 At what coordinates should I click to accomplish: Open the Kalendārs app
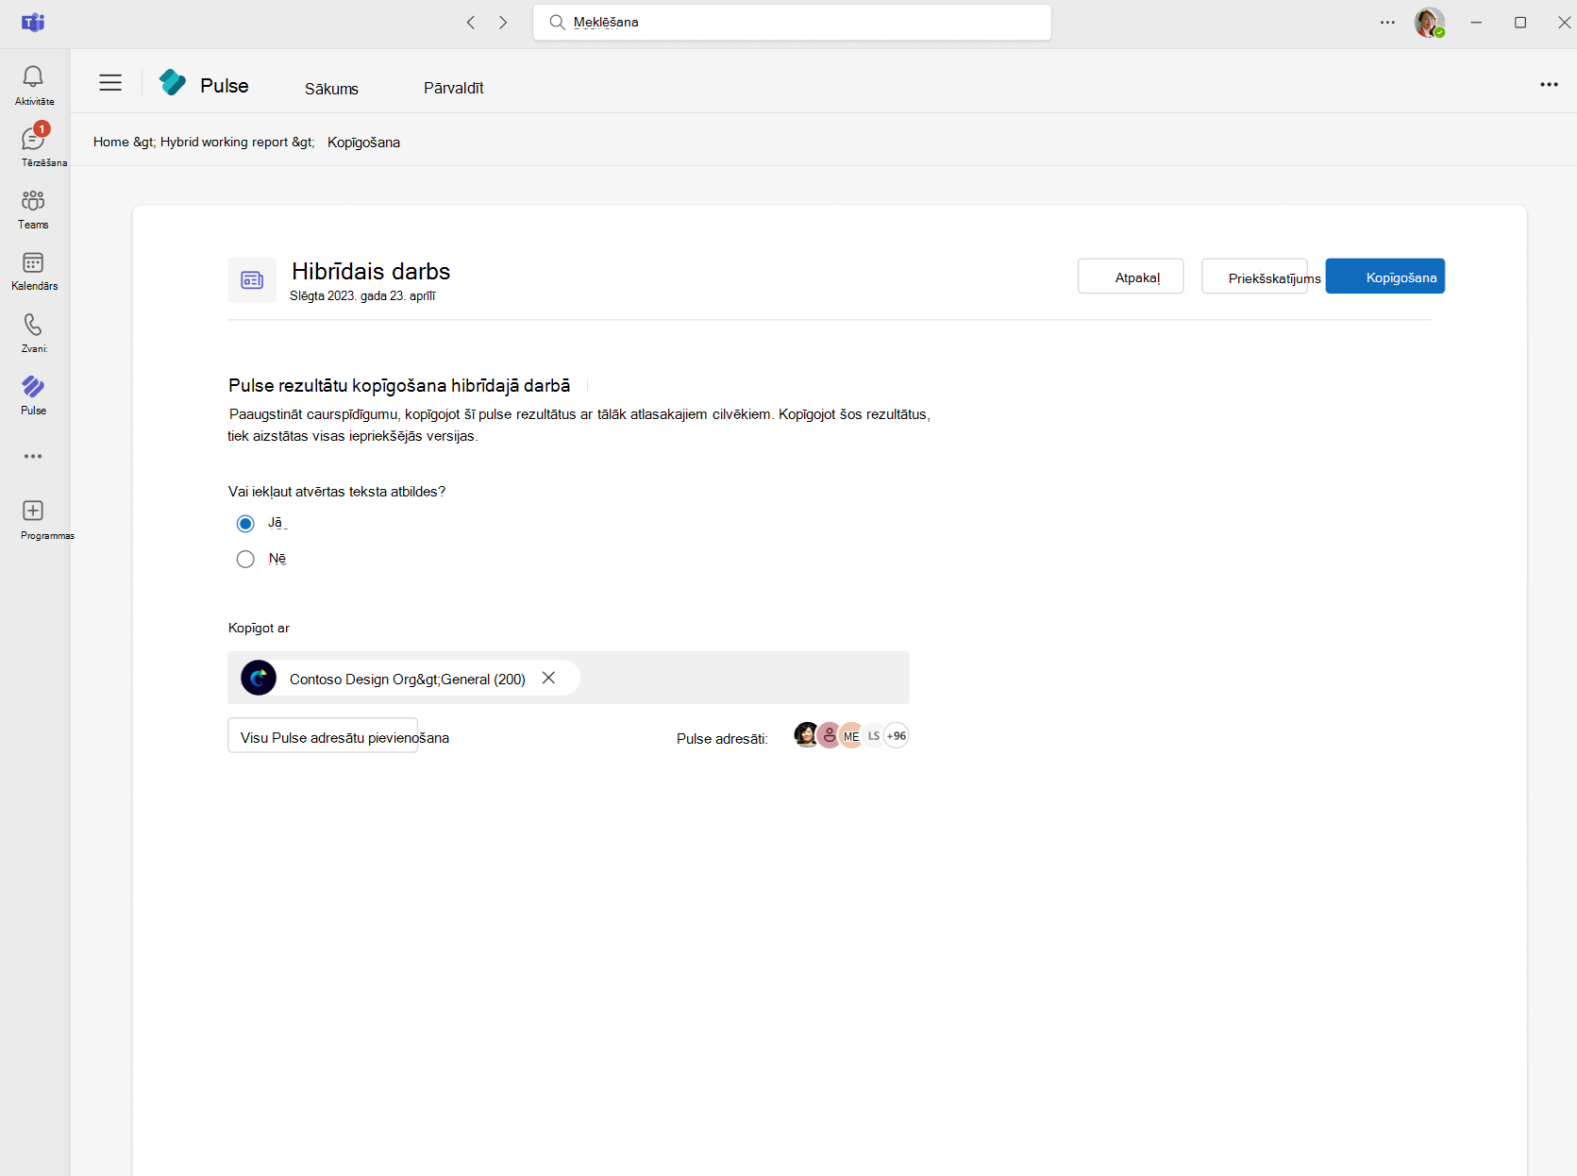coord(33,271)
